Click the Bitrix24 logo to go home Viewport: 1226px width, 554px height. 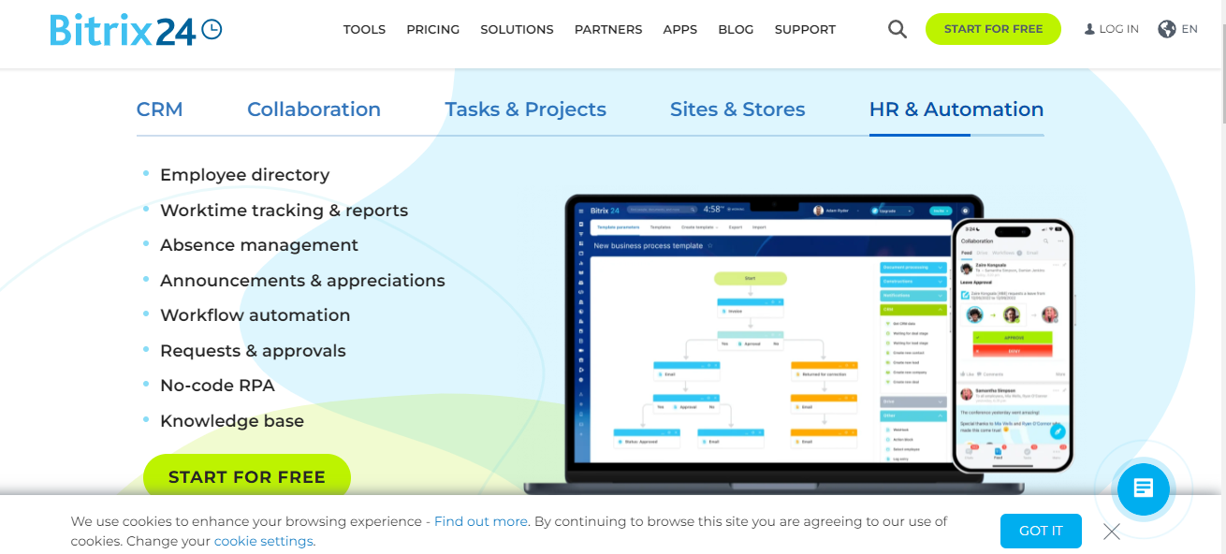click(122, 29)
